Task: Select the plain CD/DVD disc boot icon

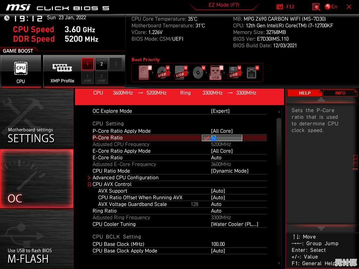Action: [x=198, y=72]
